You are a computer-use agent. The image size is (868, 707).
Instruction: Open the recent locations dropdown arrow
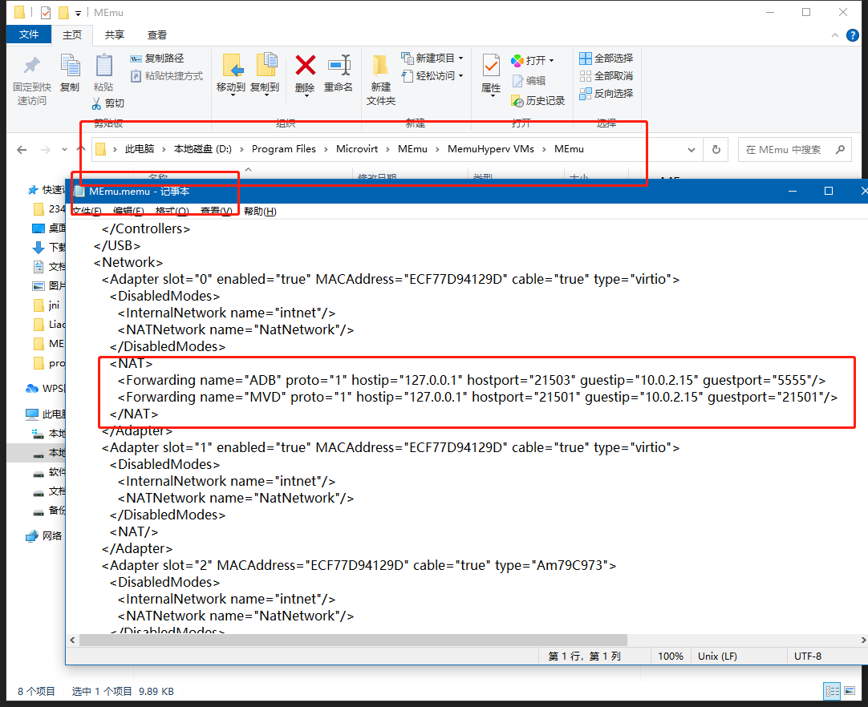64,149
